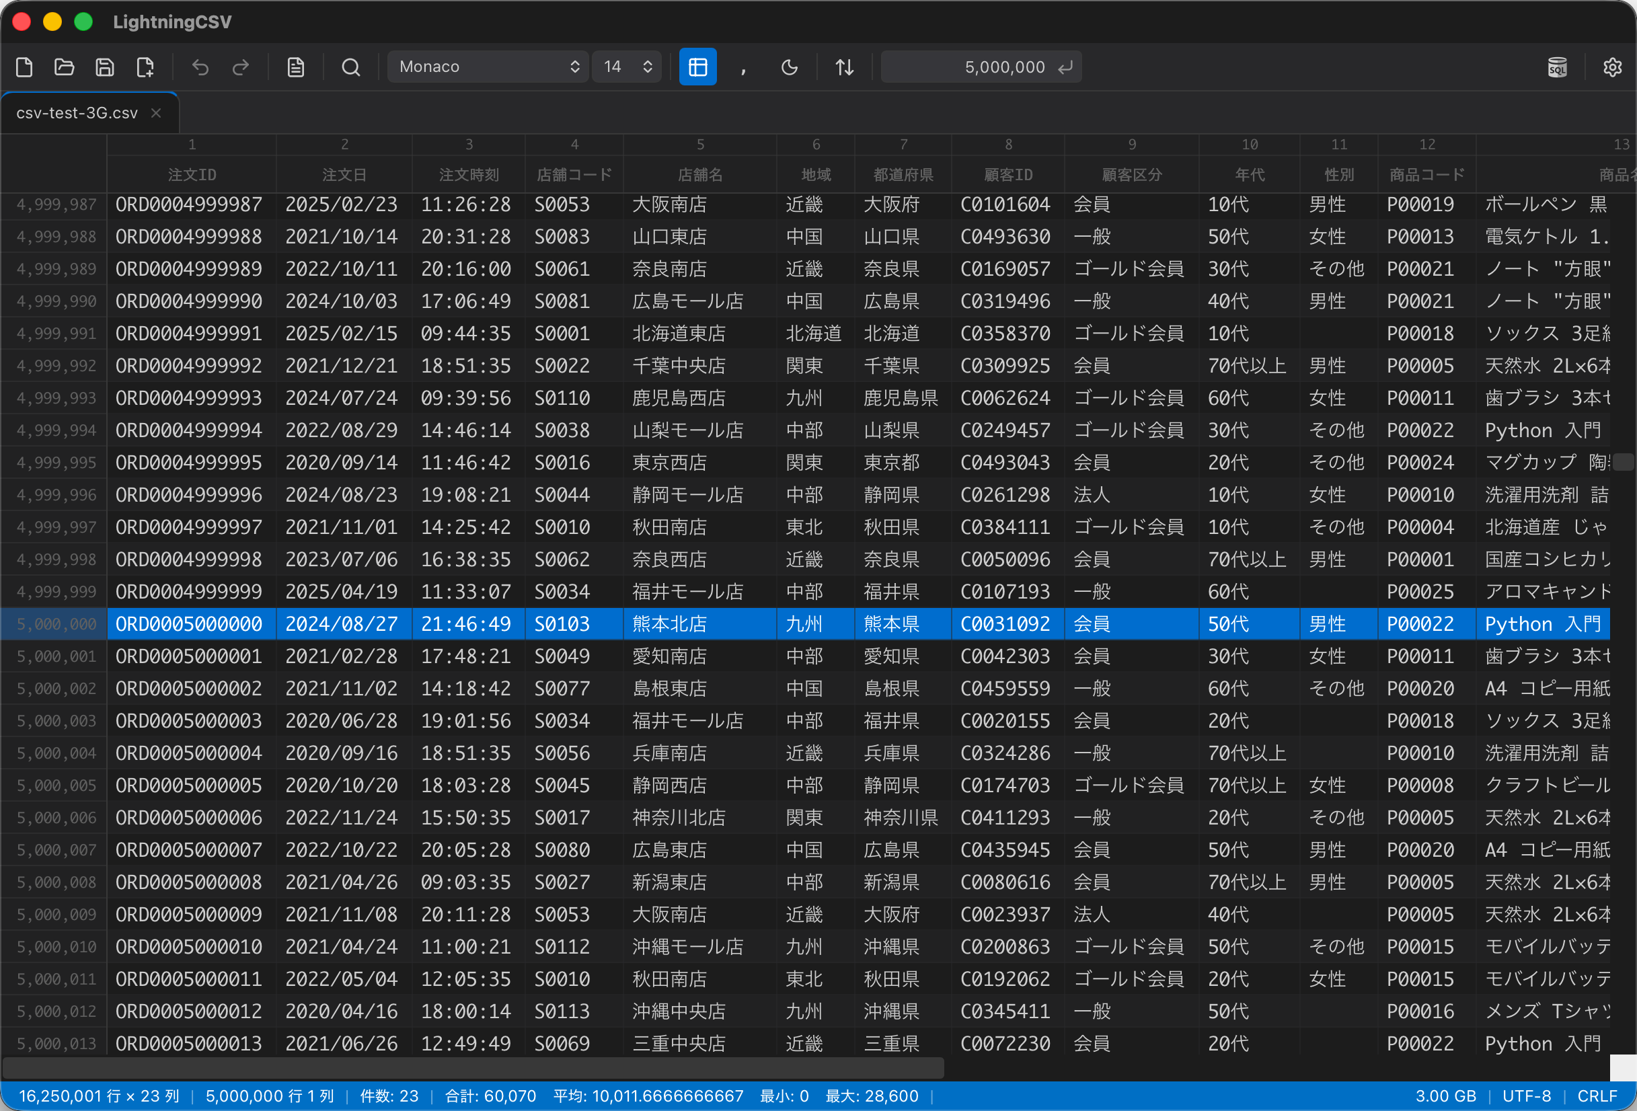Select column header 注文ID
Image resolution: width=1637 pixels, height=1111 pixels.
click(x=192, y=175)
